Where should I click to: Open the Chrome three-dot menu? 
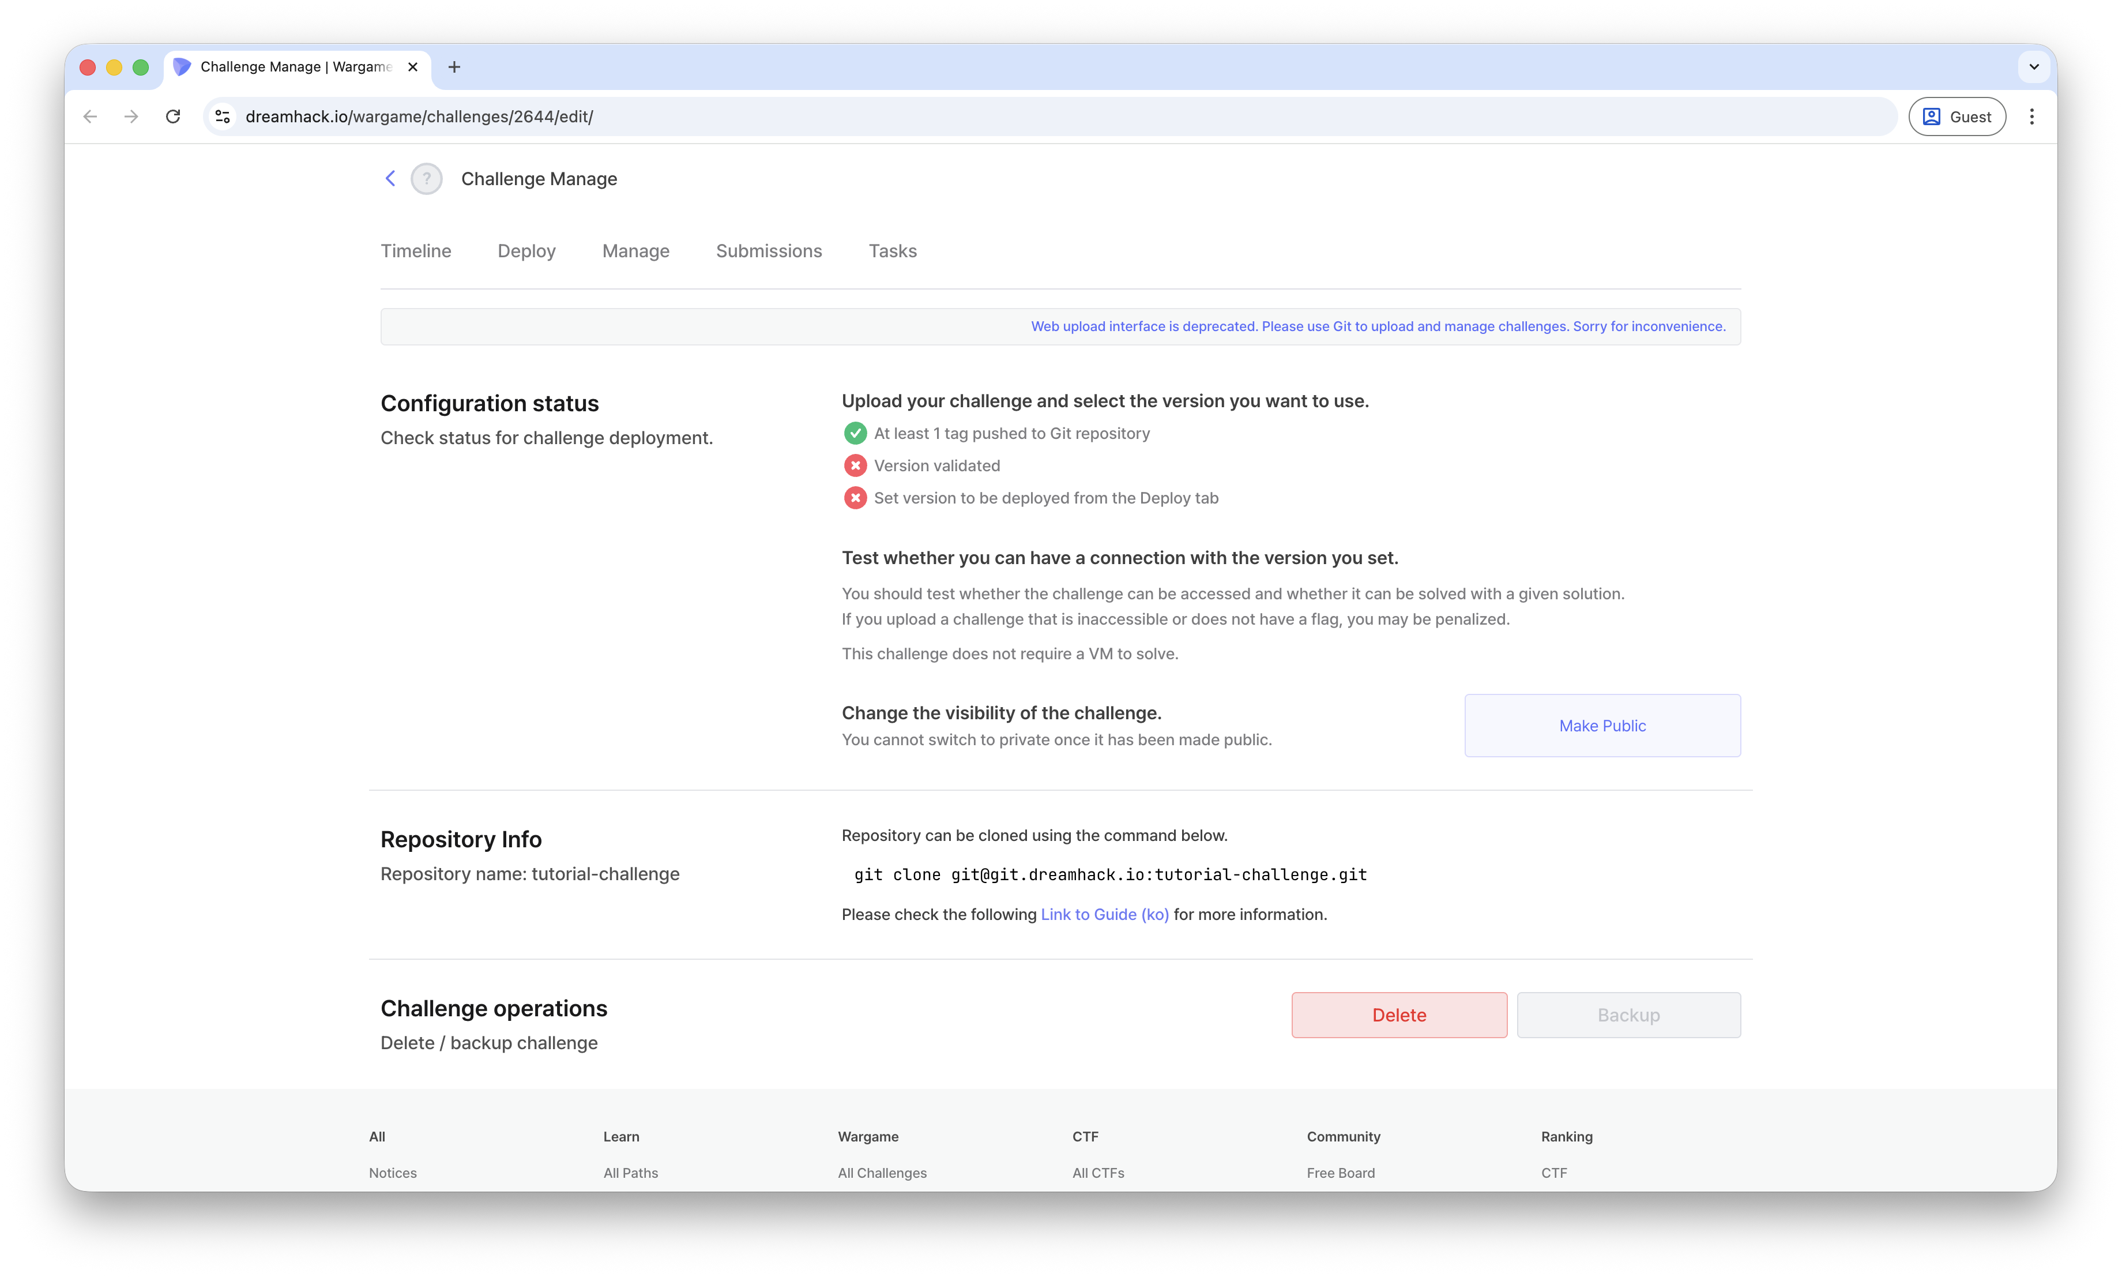coord(2031,116)
